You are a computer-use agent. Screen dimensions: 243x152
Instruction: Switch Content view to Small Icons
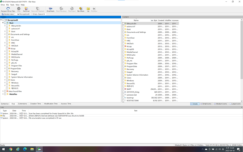(206, 104)
